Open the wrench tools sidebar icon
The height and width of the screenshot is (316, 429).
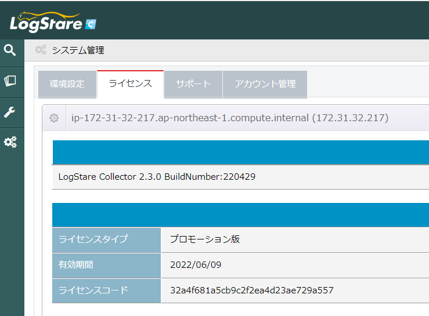pyautogui.click(x=10, y=112)
